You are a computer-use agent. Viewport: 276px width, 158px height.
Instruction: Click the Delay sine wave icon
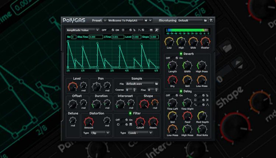pos(195,105)
